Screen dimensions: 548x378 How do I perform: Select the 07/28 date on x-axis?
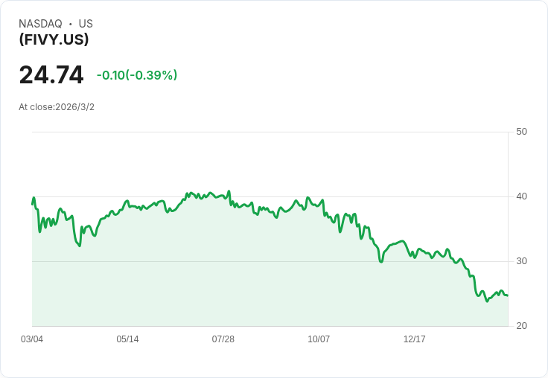[223, 339]
